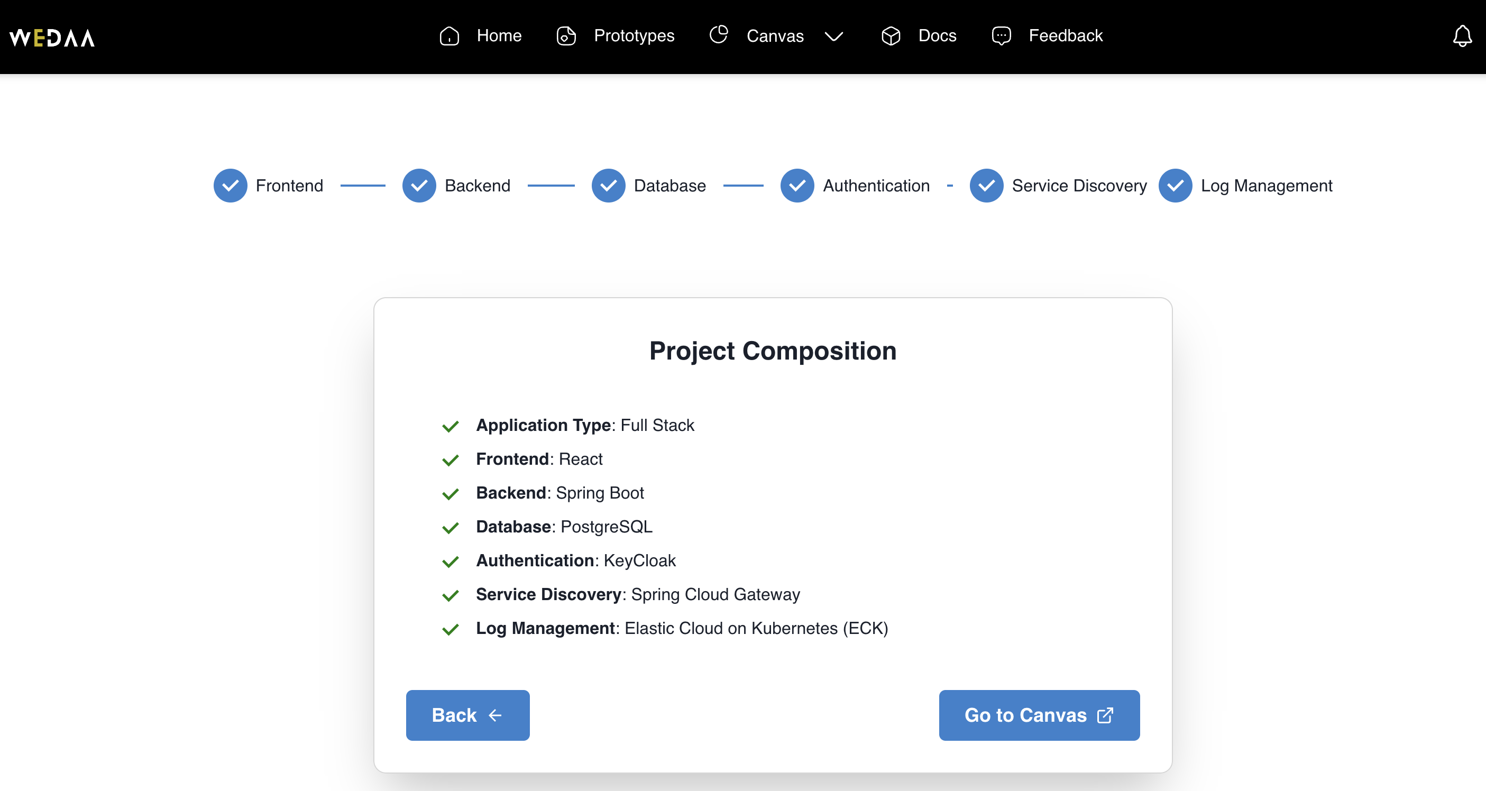Screen dimensions: 1486x791
Task: Click the Back button
Action: click(x=468, y=715)
